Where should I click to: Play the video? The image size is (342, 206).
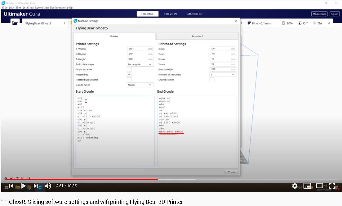coord(23,186)
